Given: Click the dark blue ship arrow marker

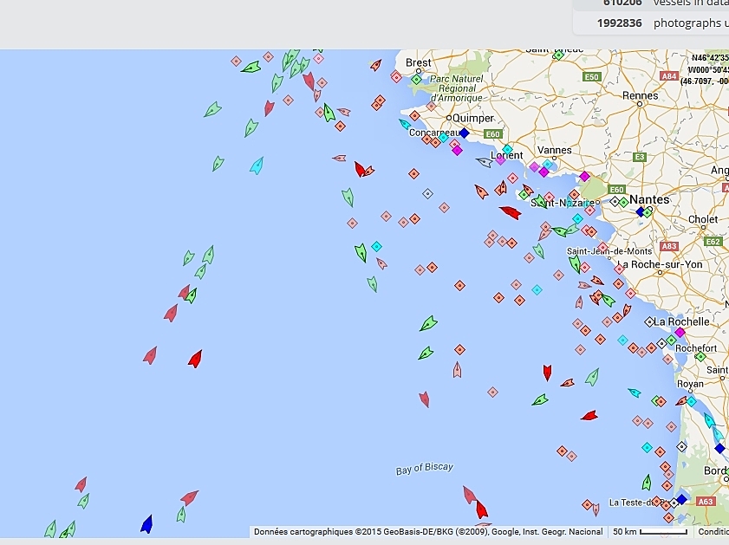Looking at the screenshot, I should pos(146,524).
